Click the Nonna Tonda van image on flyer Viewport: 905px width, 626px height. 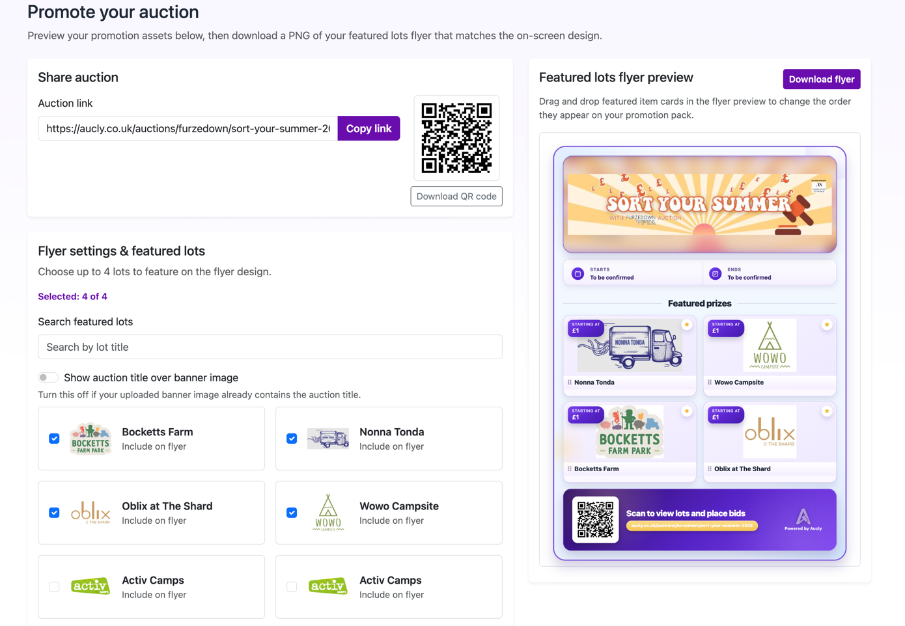[x=630, y=347]
